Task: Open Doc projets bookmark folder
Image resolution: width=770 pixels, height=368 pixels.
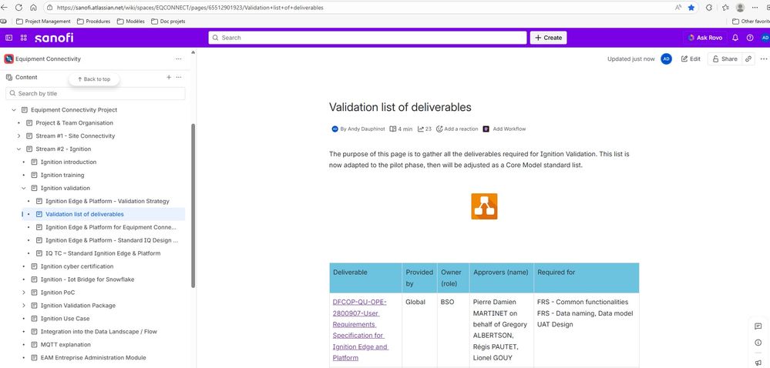Action: (x=168, y=22)
